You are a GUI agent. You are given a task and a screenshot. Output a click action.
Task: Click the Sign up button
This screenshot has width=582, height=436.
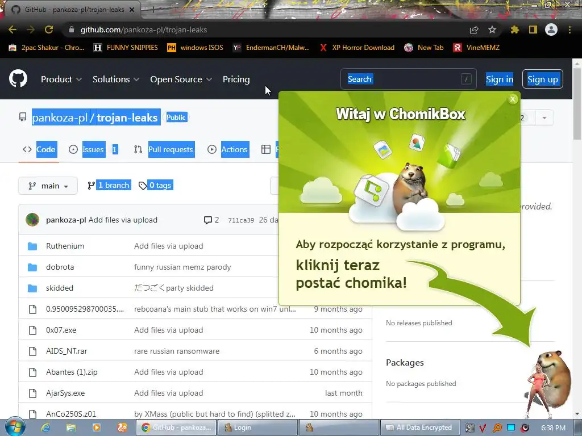coord(543,79)
